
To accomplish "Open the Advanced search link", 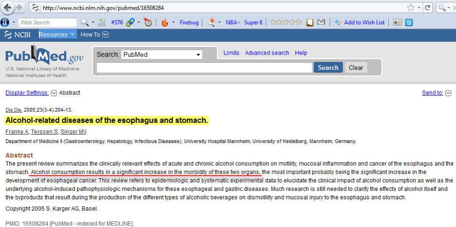I will pos(267,53).
